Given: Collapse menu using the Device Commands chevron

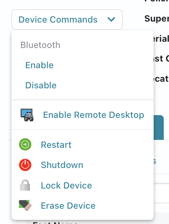Looking at the screenshot, I should [x=111, y=19].
